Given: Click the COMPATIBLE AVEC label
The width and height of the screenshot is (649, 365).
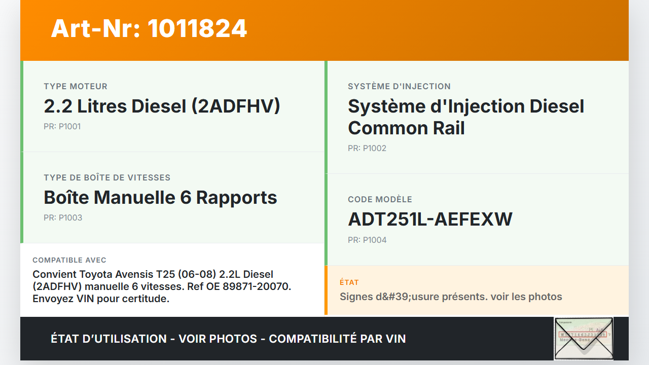Looking at the screenshot, I should [x=69, y=260].
